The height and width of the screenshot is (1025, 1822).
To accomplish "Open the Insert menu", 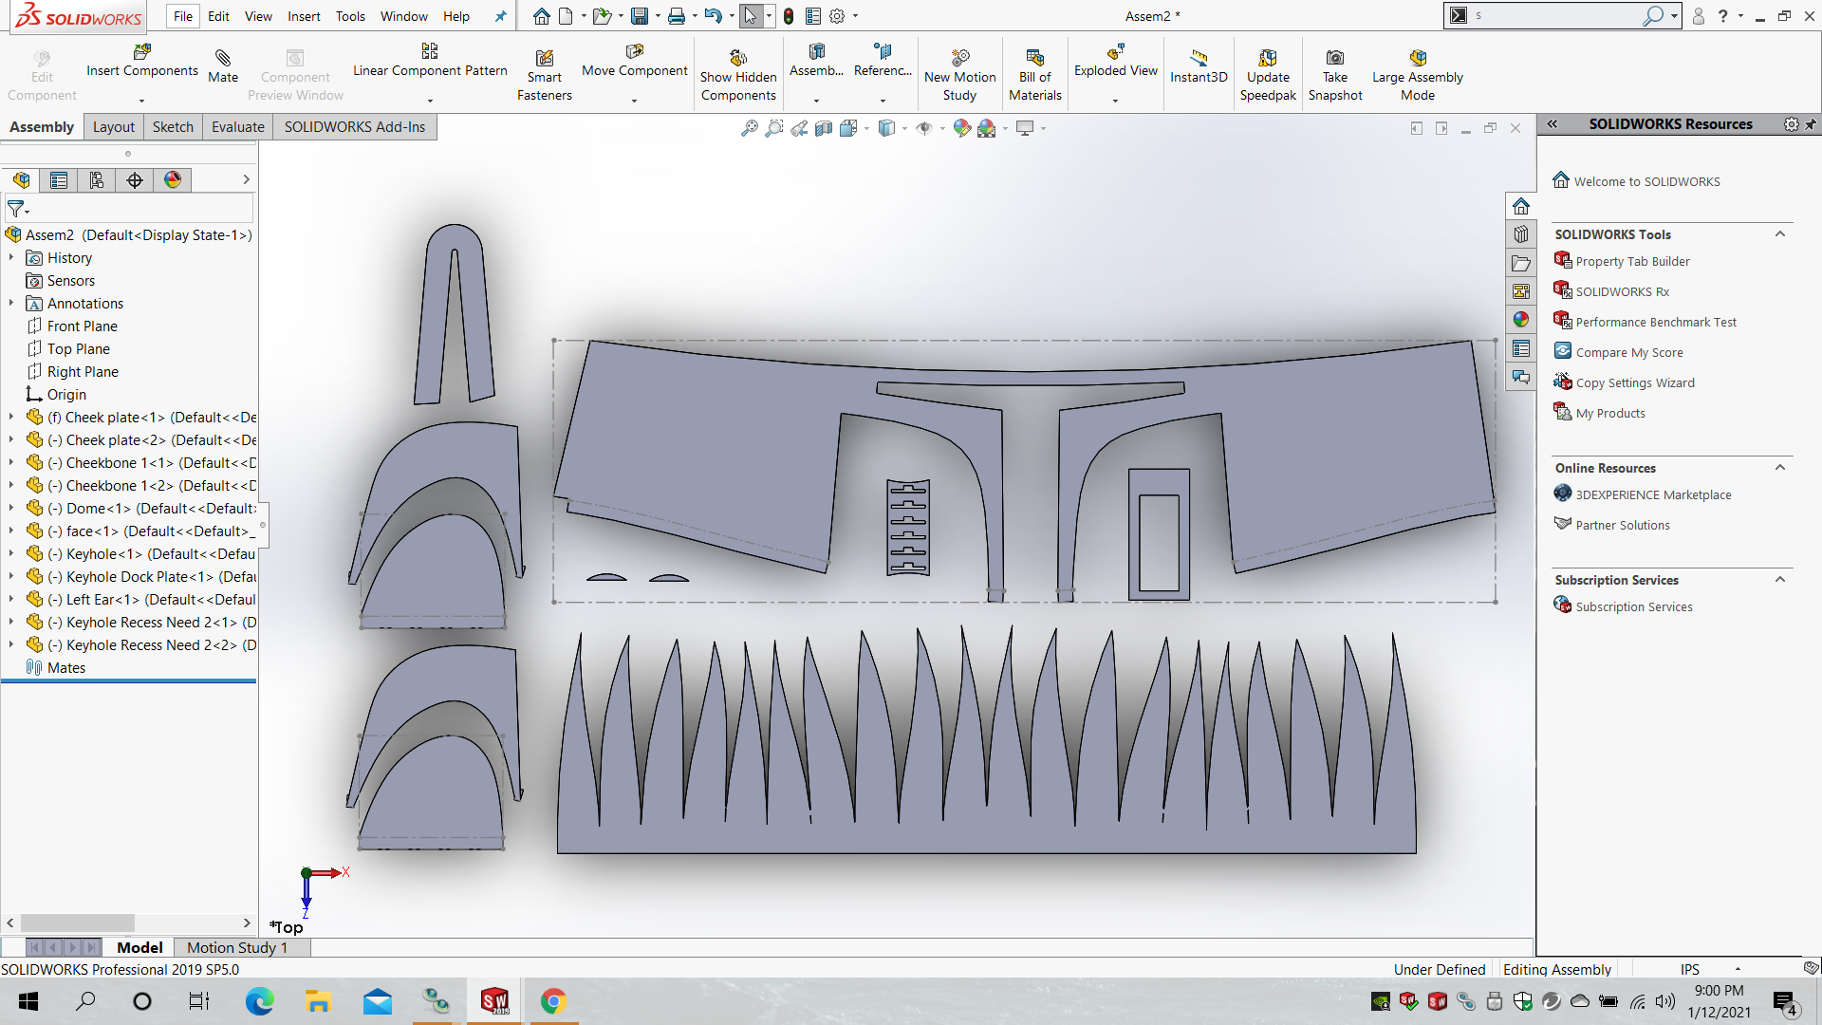I will 304,16.
